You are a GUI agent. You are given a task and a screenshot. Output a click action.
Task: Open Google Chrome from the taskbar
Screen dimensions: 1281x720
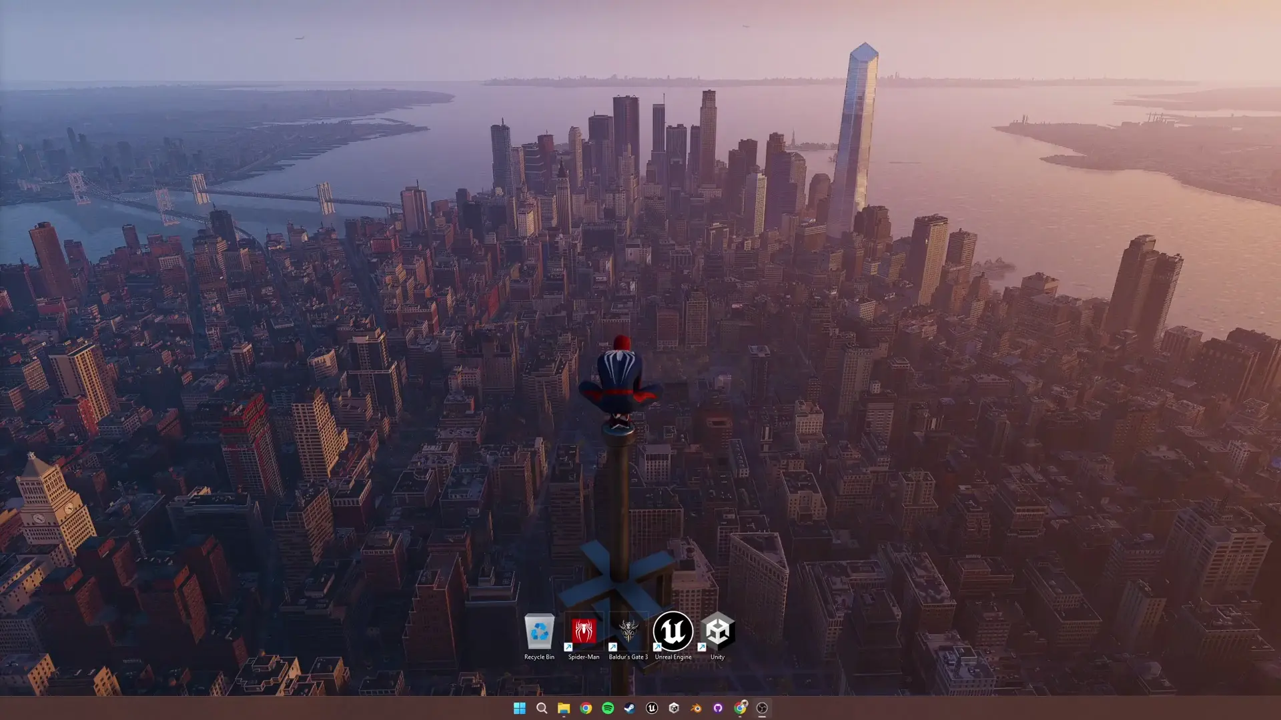pyautogui.click(x=585, y=709)
